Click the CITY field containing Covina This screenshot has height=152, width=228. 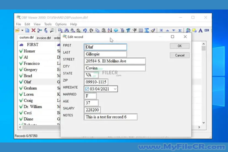(x=115, y=68)
